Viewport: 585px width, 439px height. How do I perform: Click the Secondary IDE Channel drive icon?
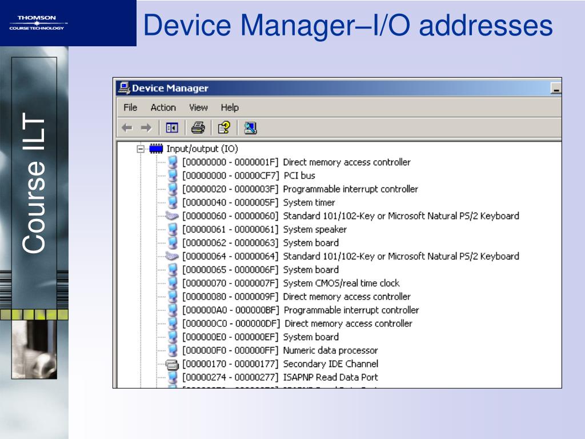[172, 364]
